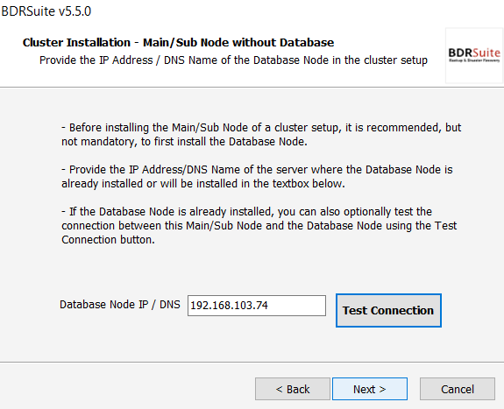Click empty white header area left of heading
Image resolution: width=504 pixels, height=409 pixels.
pyautogui.click(x=11, y=54)
